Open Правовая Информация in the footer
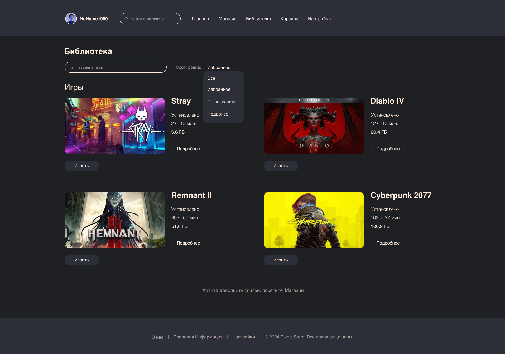This screenshot has height=354, width=505. pyautogui.click(x=198, y=337)
